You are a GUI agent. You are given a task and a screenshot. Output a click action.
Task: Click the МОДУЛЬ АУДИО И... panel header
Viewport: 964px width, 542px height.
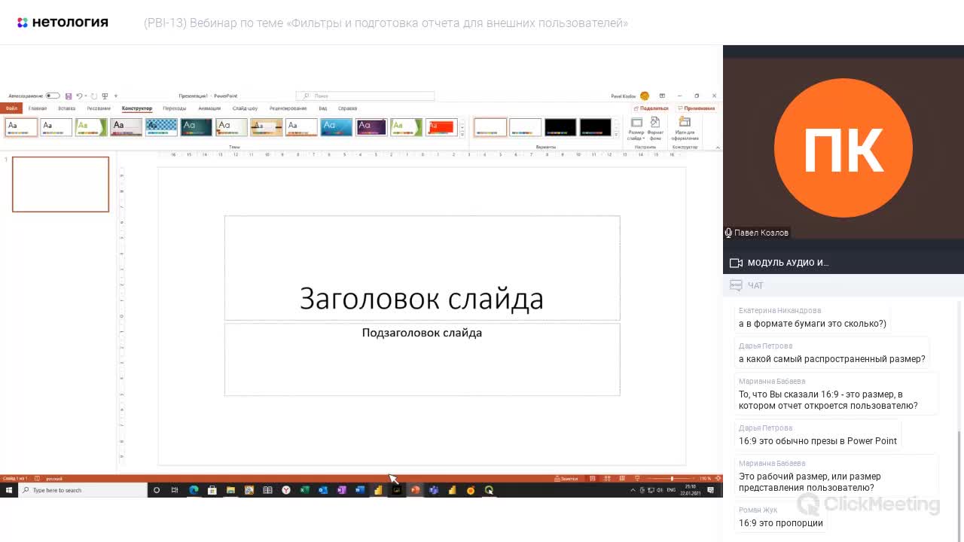pos(843,263)
